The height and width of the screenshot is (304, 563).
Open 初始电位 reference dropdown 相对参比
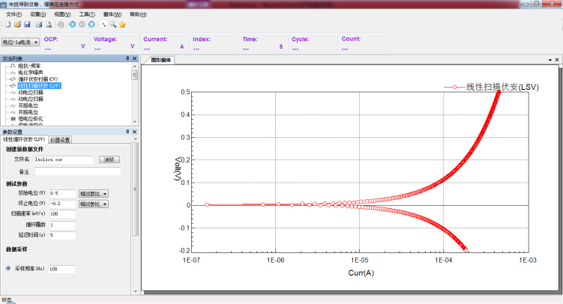(x=94, y=194)
